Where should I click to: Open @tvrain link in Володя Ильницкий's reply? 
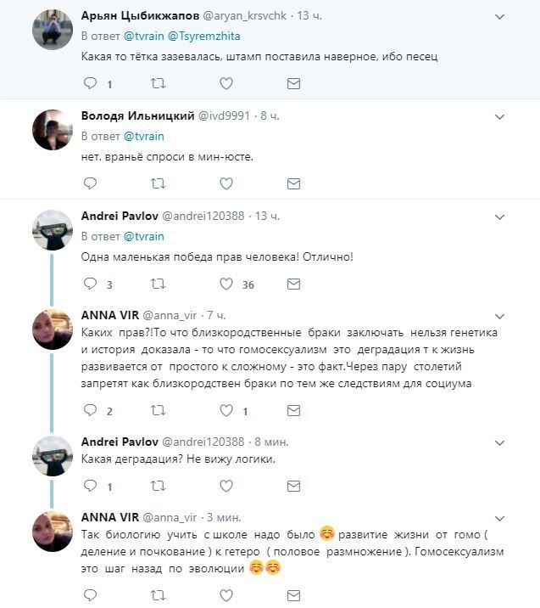(x=144, y=136)
